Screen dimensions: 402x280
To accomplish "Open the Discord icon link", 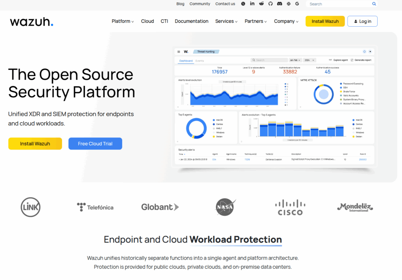I will tap(280, 4).
